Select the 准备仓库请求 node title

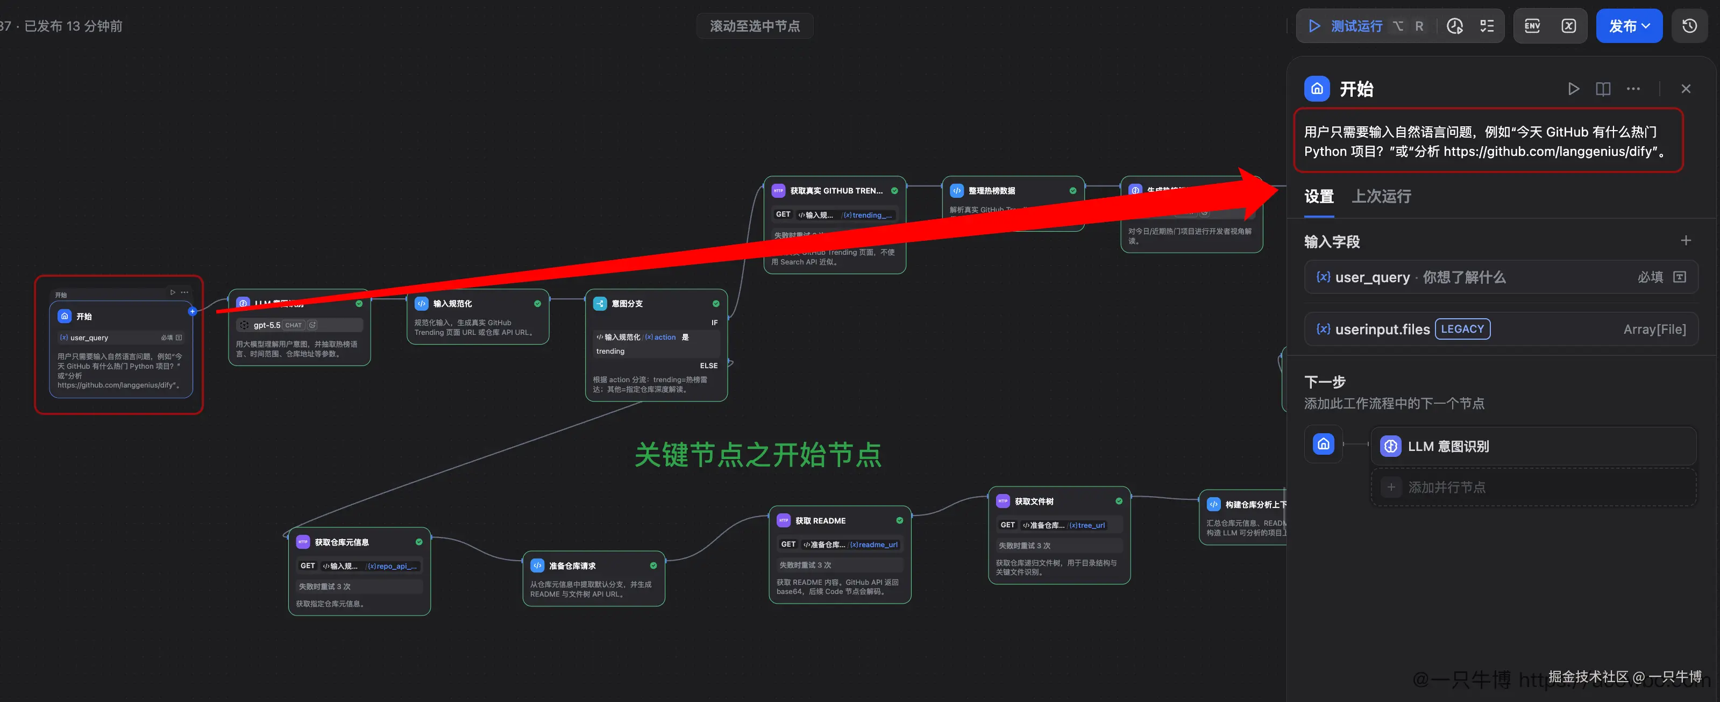(x=572, y=565)
